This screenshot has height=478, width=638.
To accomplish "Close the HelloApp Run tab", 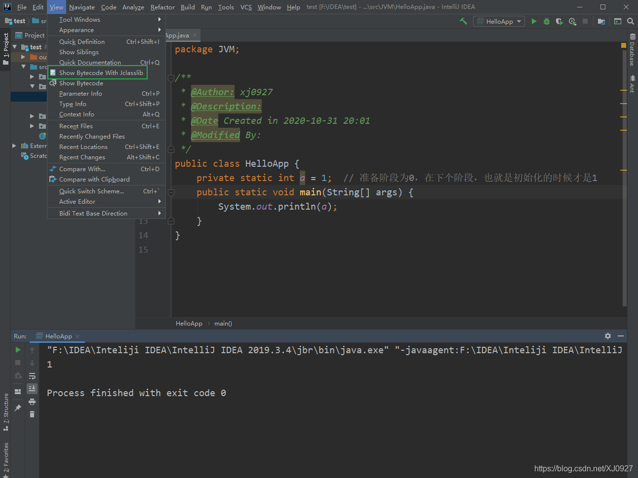I will (x=78, y=336).
